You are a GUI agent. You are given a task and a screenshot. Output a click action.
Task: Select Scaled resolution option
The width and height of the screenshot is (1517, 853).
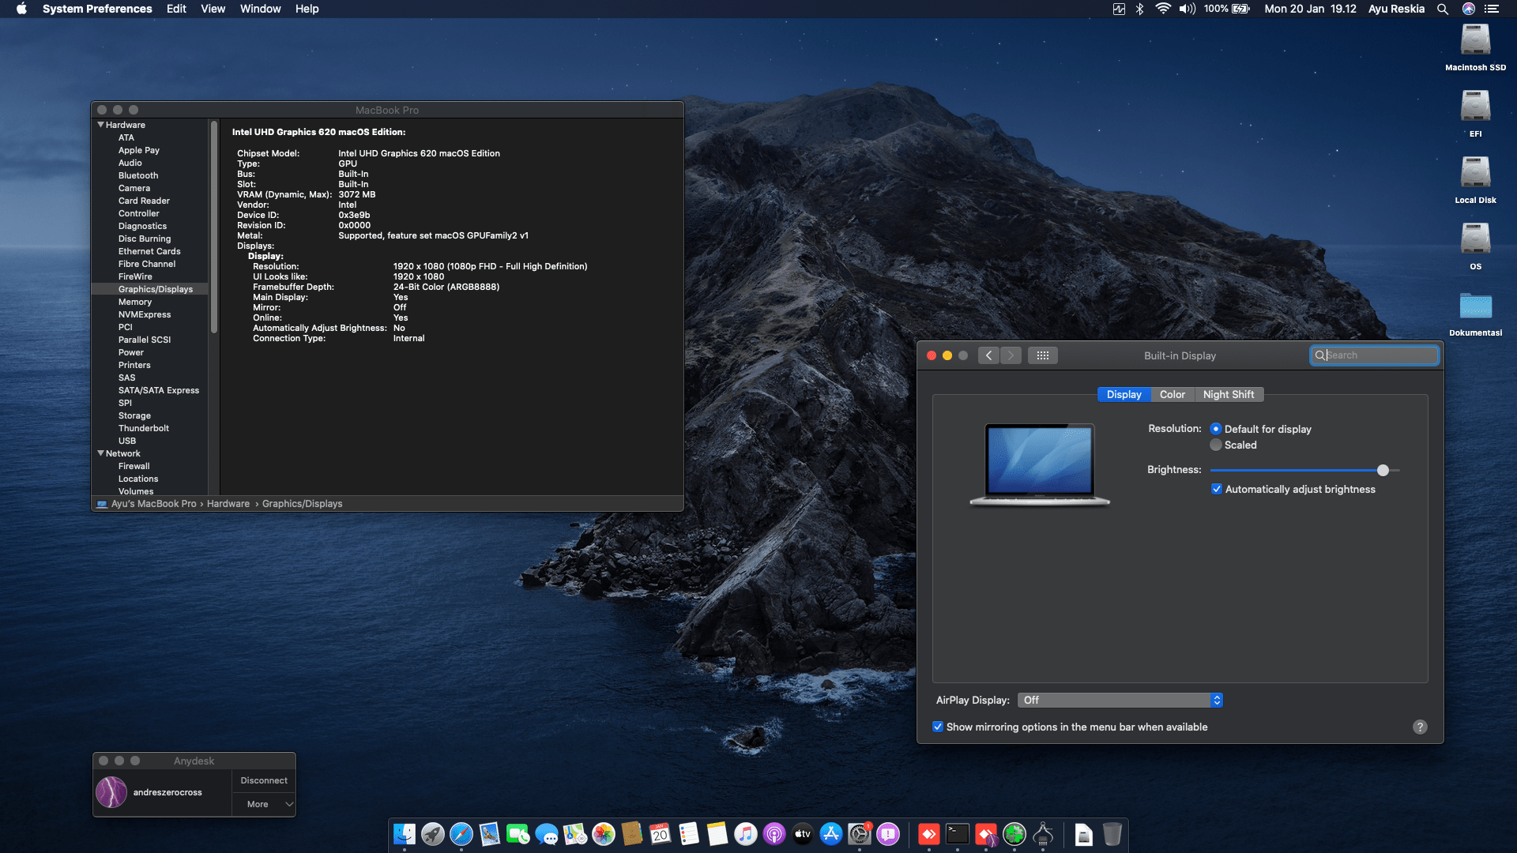pyautogui.click(x=1216, y=445)
